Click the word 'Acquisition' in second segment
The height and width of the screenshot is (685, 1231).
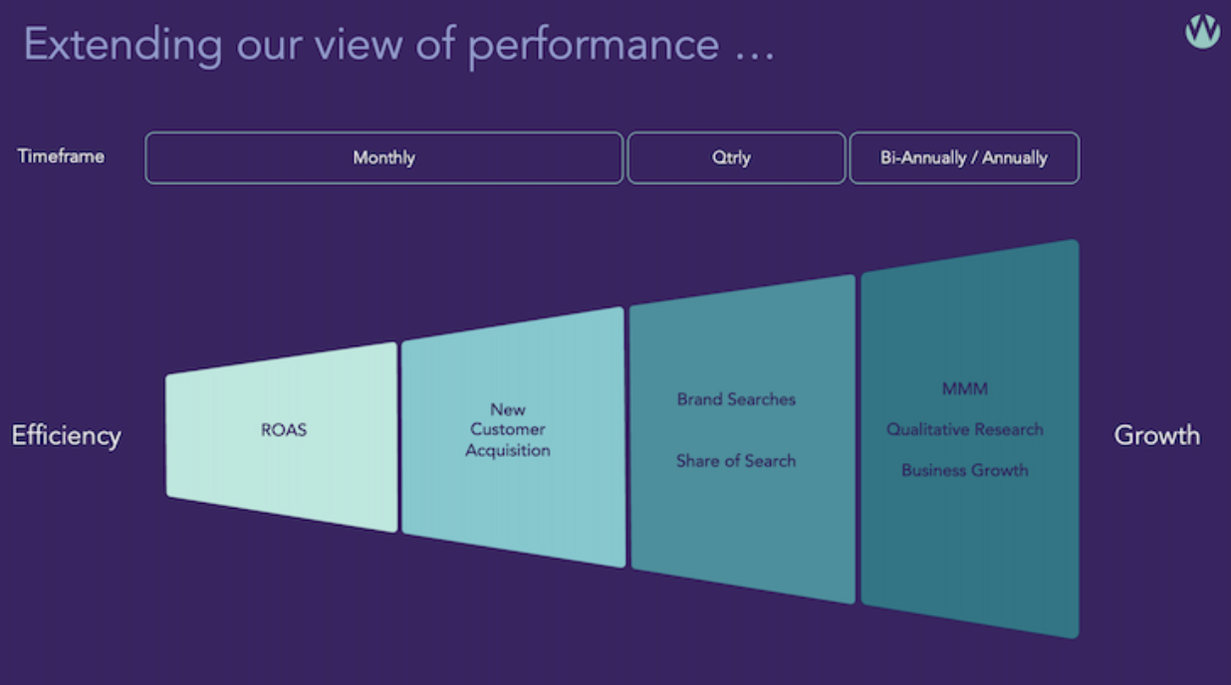[x=509, y=450]
